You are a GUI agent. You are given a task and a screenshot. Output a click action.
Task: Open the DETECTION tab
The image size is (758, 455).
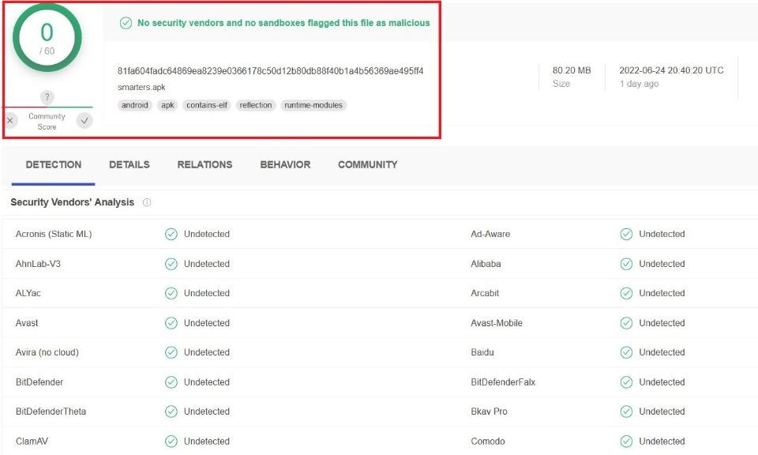tap(53, 165)
